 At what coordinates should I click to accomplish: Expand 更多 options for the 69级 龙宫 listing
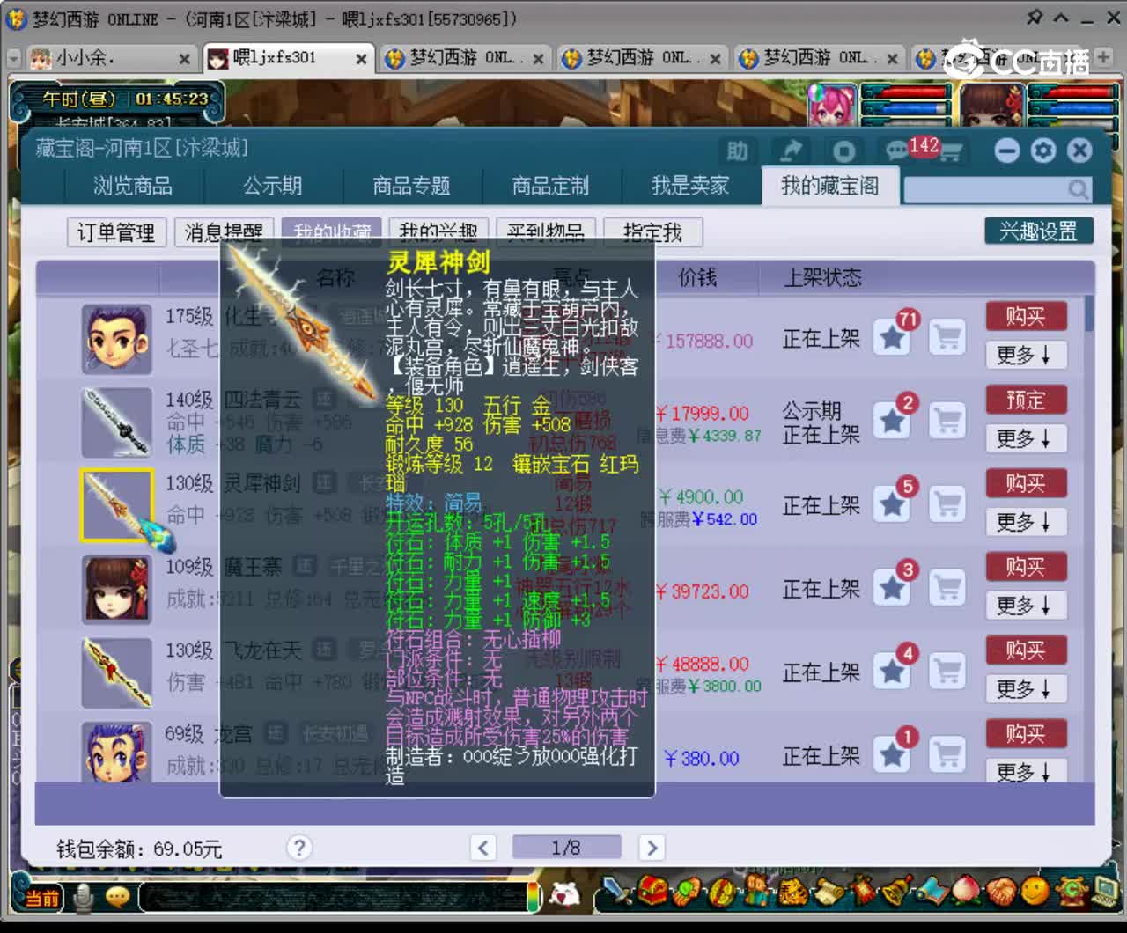[x=1025, y=772]
